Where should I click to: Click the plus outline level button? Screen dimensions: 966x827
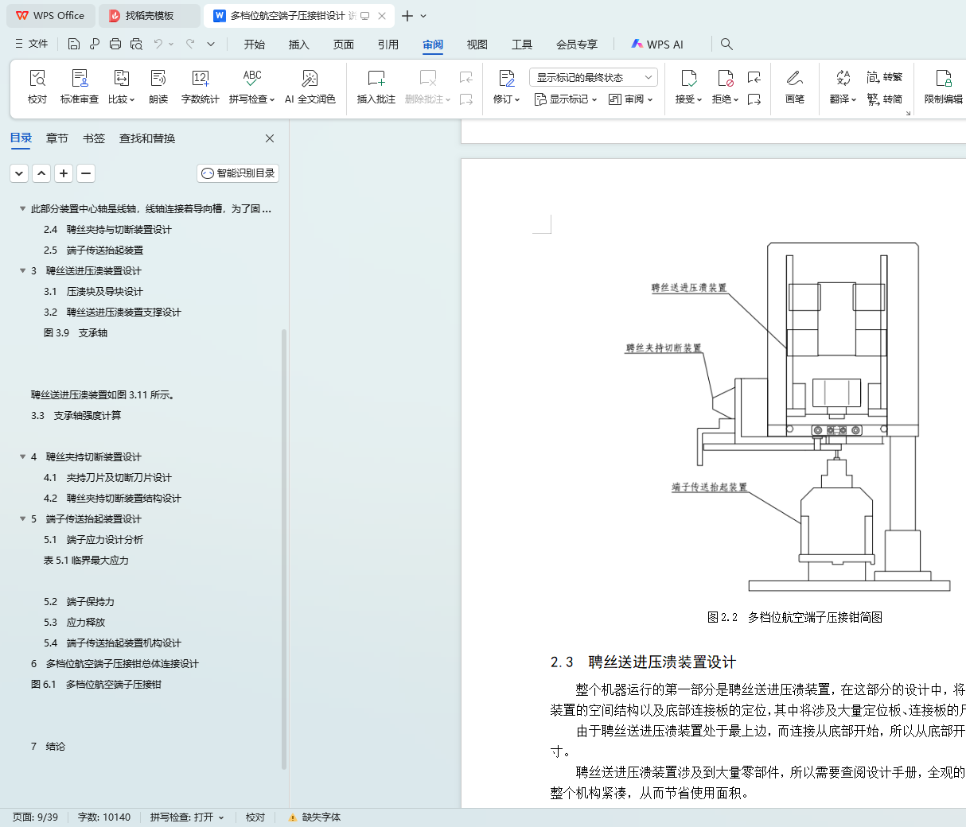(64, 173)
